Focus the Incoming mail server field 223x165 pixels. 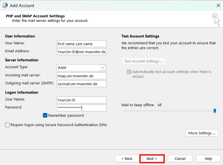coord(81,76)
